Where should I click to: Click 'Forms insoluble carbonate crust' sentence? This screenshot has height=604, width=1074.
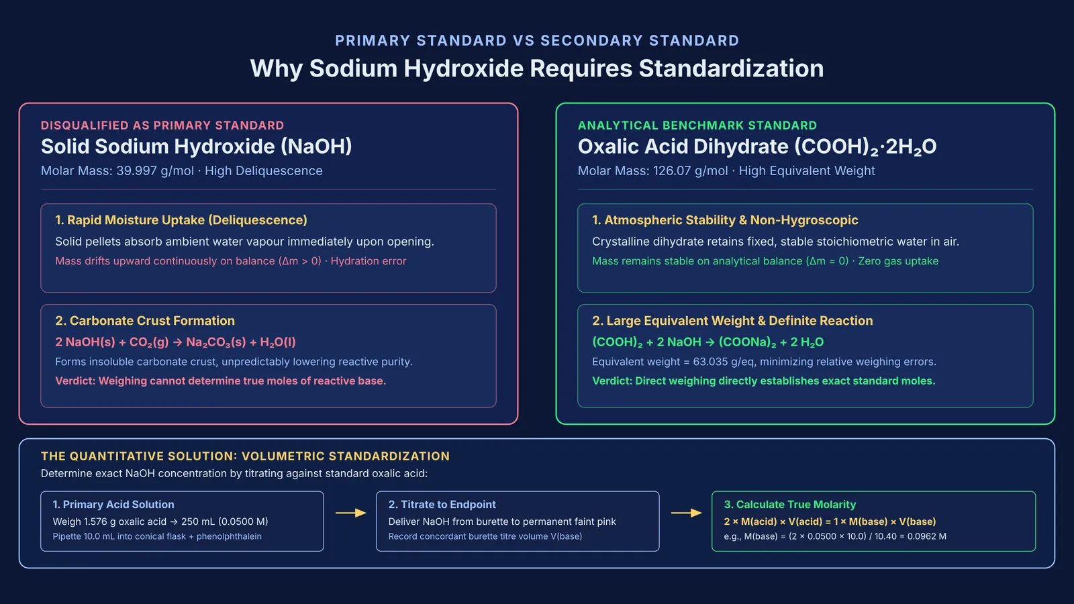point(234,362)
